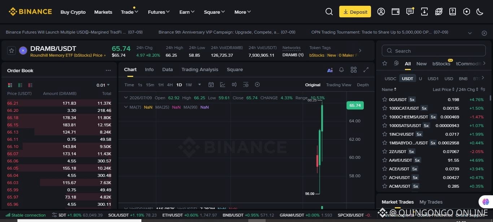The height and width of the screenshot is (222, 493).
Task: Open order book 0.01 precision dropdown
Action: (x=103, y=85)
